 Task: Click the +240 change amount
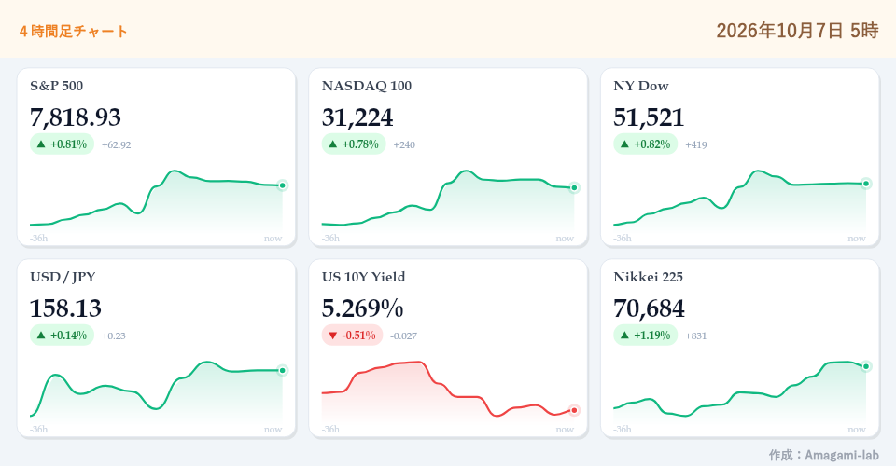pyautogui.click(x=404, y=144)
